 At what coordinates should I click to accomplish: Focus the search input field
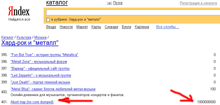[133, 12]
